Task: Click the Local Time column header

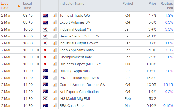Action: pyautogui.click(x=27, y=6)
